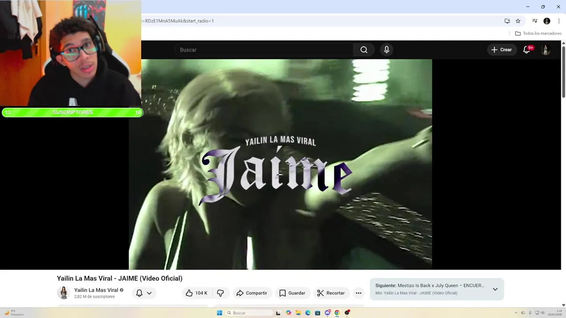The image size is (566, 318).
Task: Open Microsoft Store from the taskbar
Action: coord(317,313)
